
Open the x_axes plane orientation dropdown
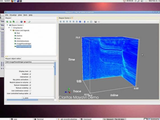tap(38, 98)
